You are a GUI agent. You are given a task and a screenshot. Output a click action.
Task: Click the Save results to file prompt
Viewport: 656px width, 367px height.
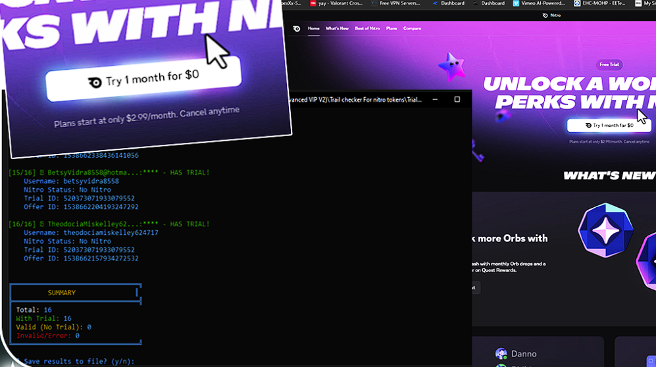[79, 362]
